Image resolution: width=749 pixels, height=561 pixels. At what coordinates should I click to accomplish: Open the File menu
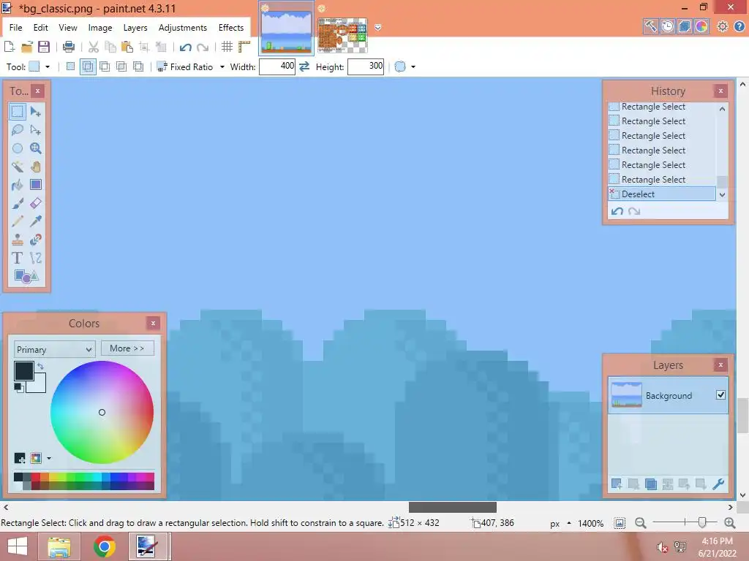click(16, 28)
